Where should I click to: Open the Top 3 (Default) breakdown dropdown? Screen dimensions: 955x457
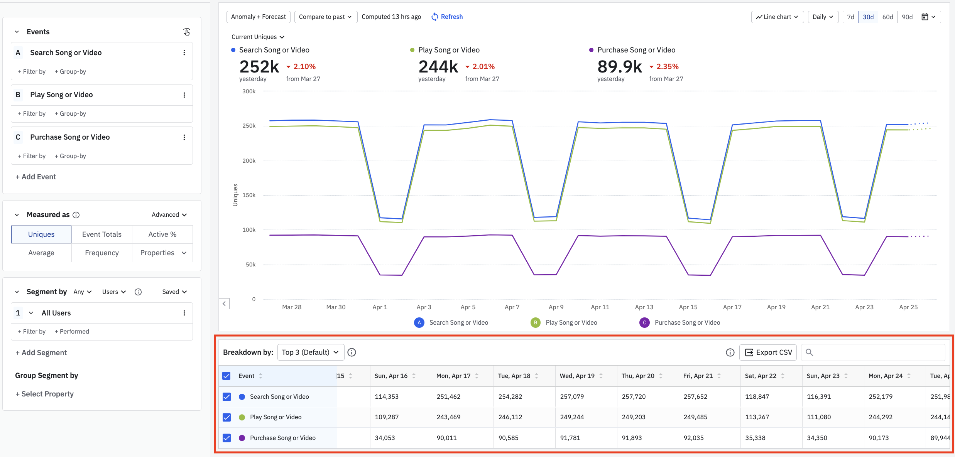click(x=310, y=352)
